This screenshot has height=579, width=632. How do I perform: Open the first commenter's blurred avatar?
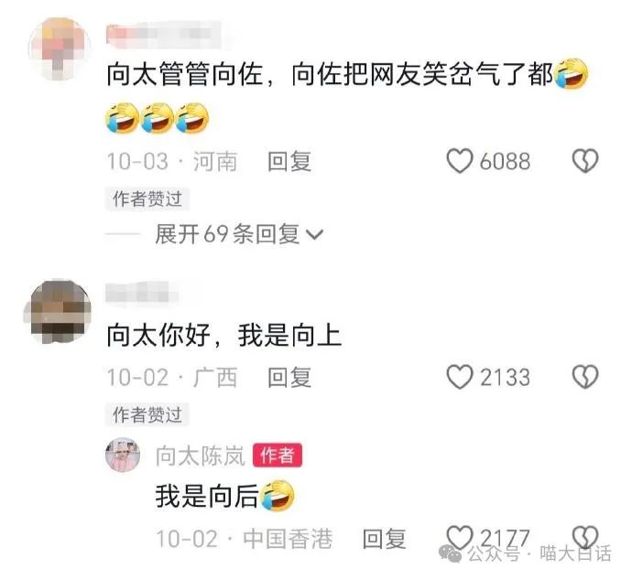(60, 48)
